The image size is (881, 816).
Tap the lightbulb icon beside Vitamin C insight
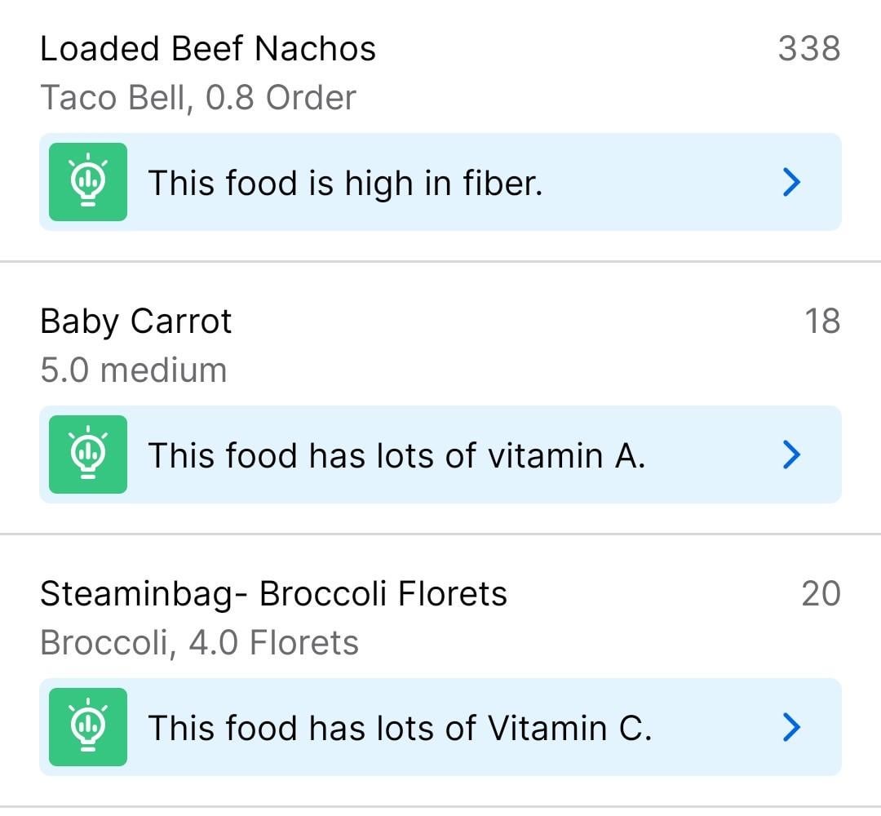click(x=87, y=726)
